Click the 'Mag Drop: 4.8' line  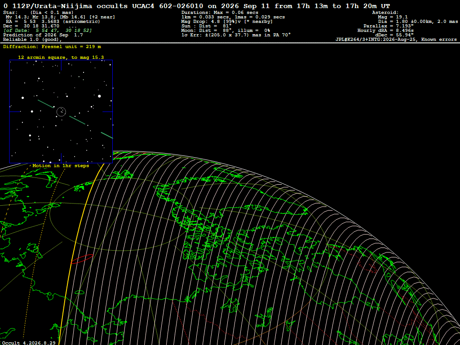pyautogui.click(x=227, y=22)
